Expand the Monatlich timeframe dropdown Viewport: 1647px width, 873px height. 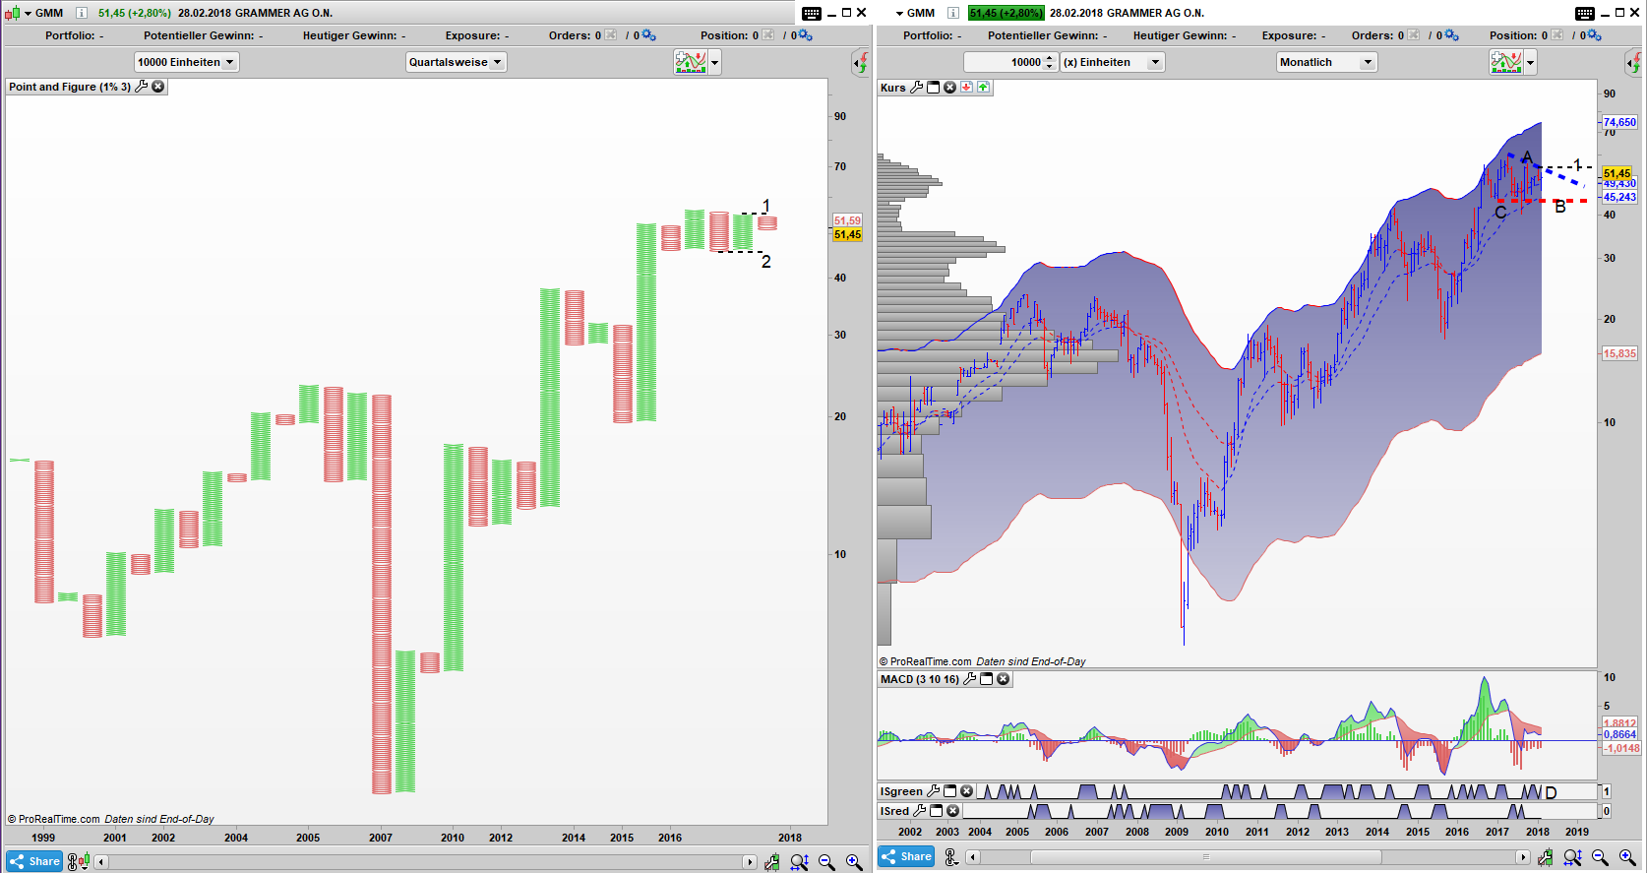(1326, 62)
